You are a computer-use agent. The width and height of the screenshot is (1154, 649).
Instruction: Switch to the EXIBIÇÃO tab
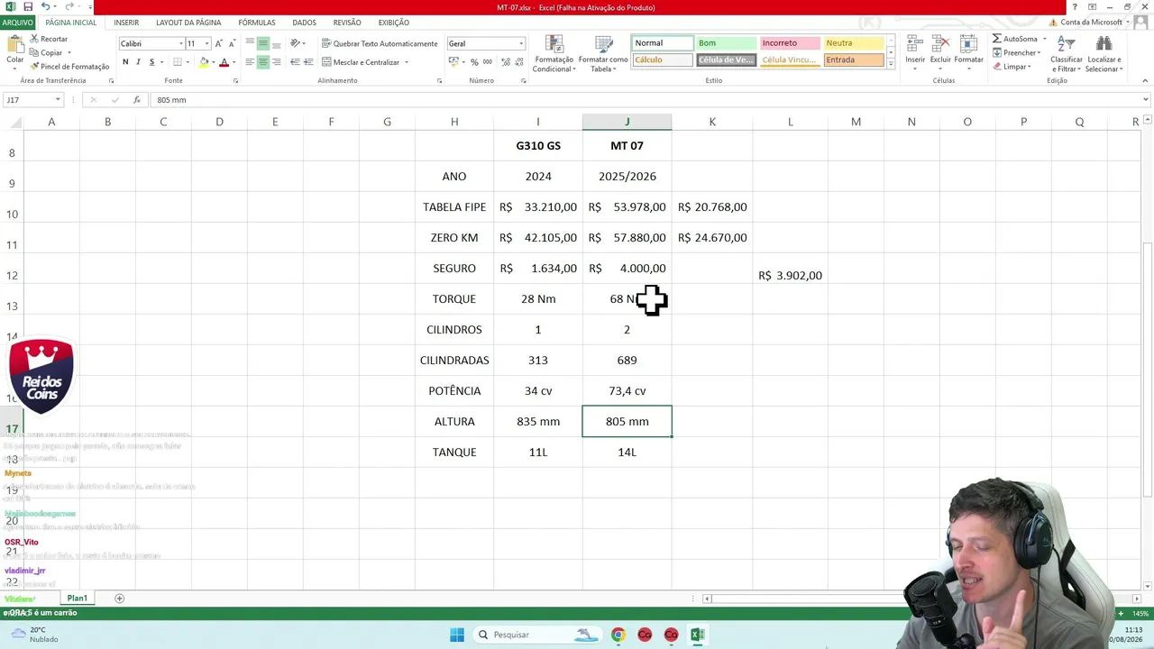point(393,23)
